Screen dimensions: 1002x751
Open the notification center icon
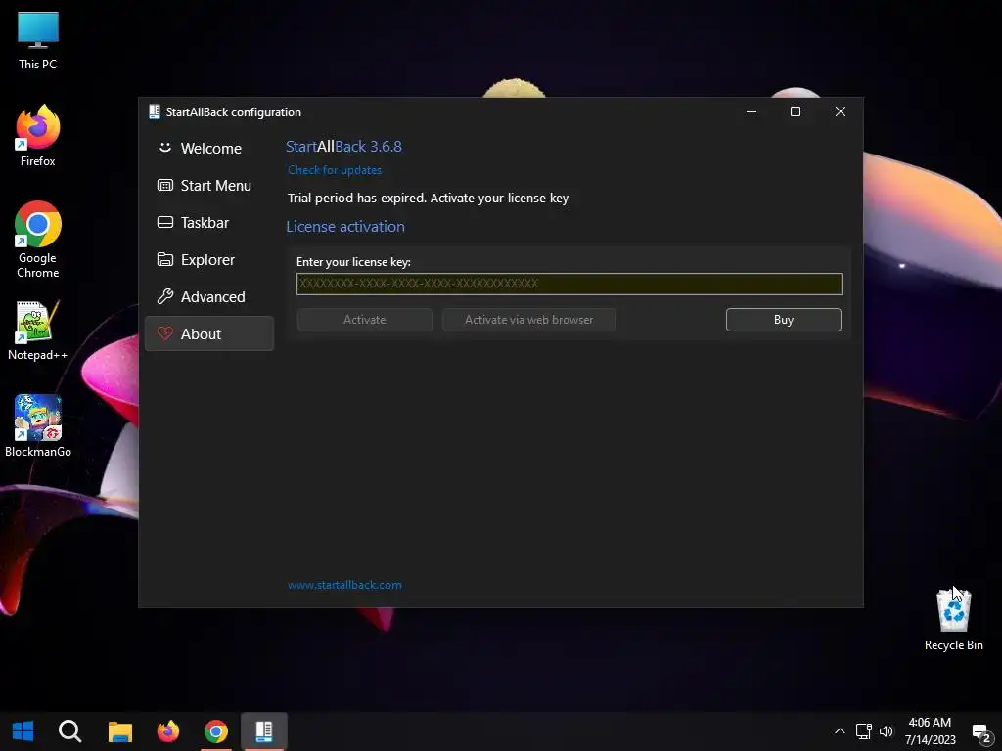coord(980,732)
